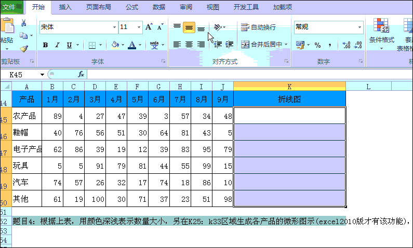Apply red font color A
Image resolution: width=413 pixels, height=248 pixels.
132,45
